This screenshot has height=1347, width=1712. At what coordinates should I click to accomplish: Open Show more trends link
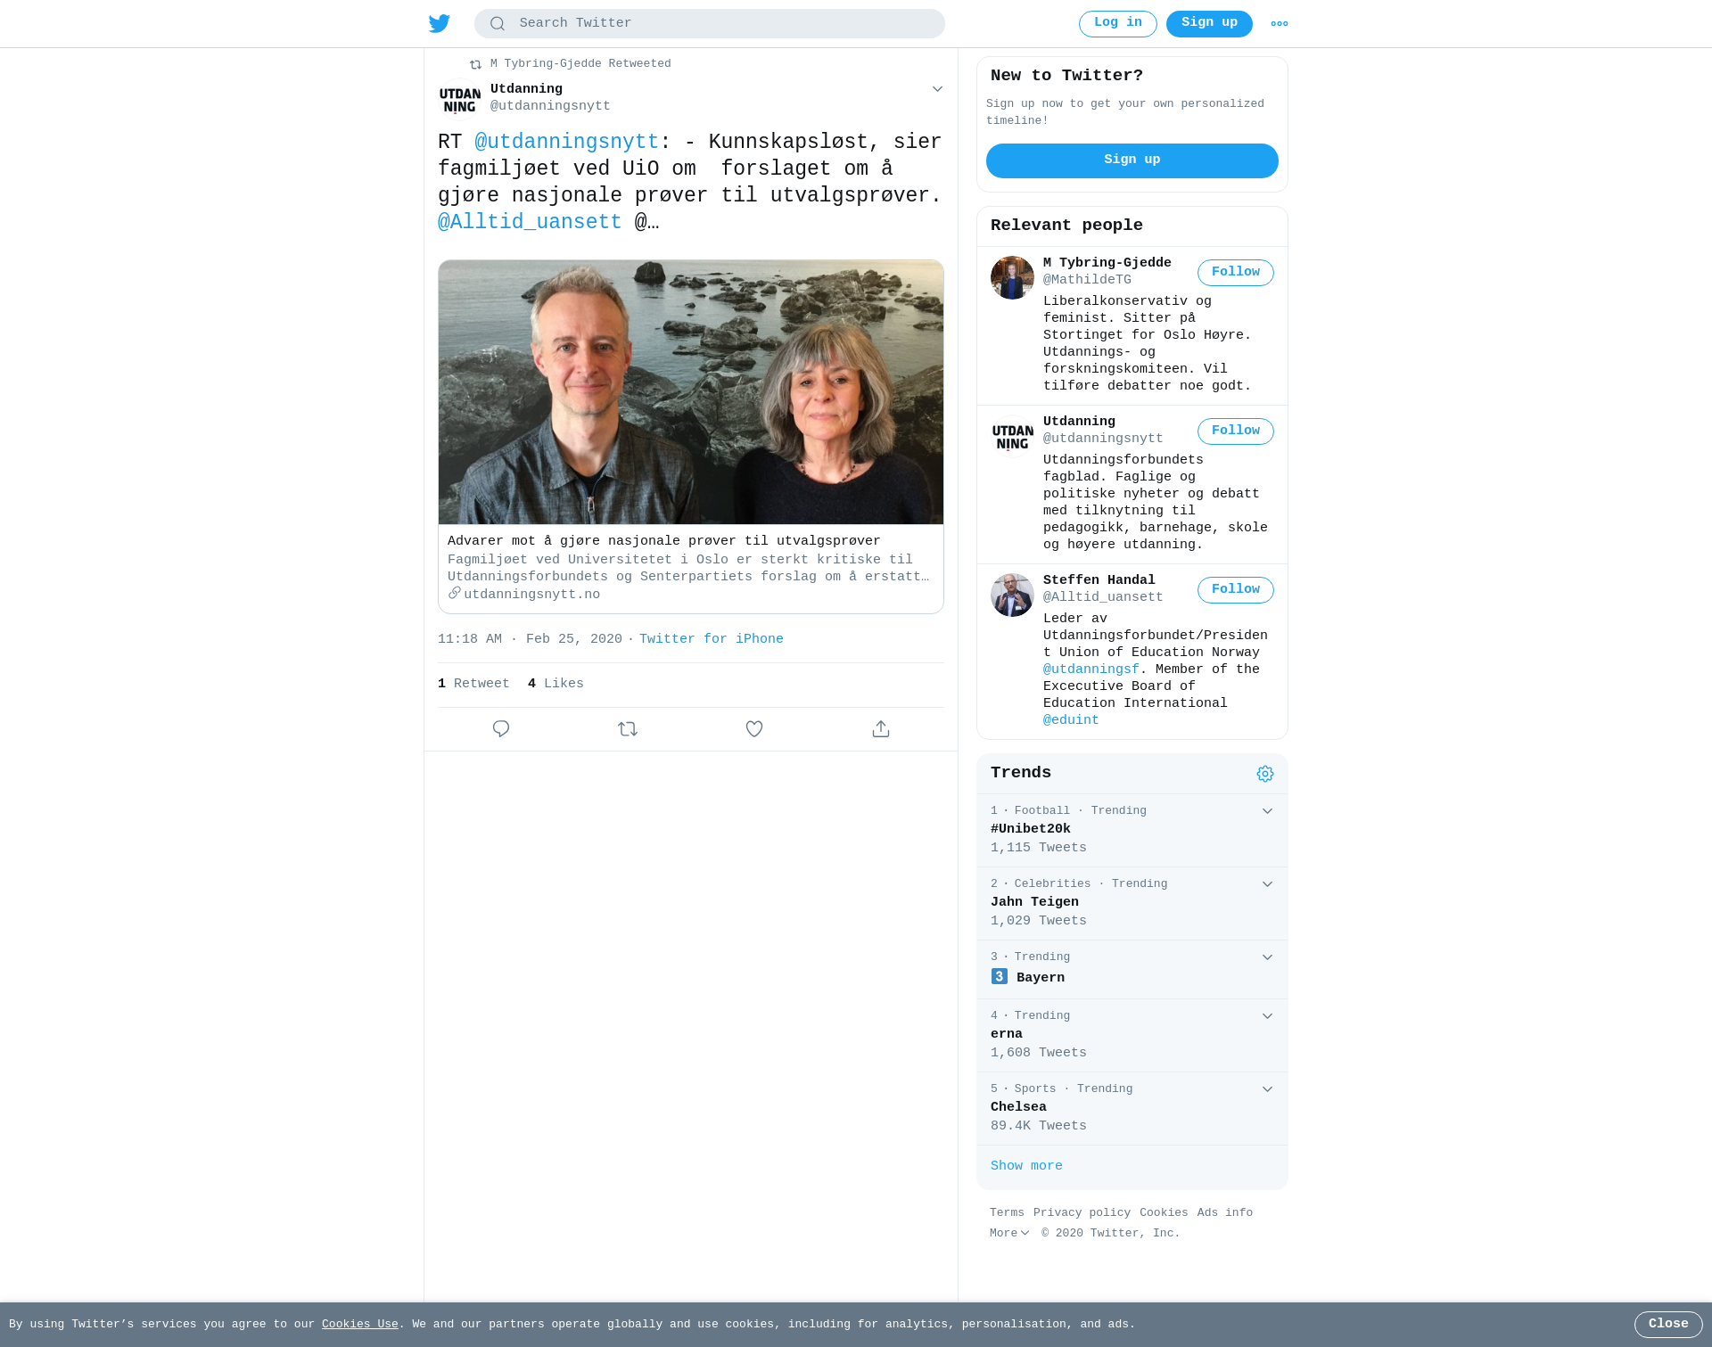(x=1026, y=1166)
